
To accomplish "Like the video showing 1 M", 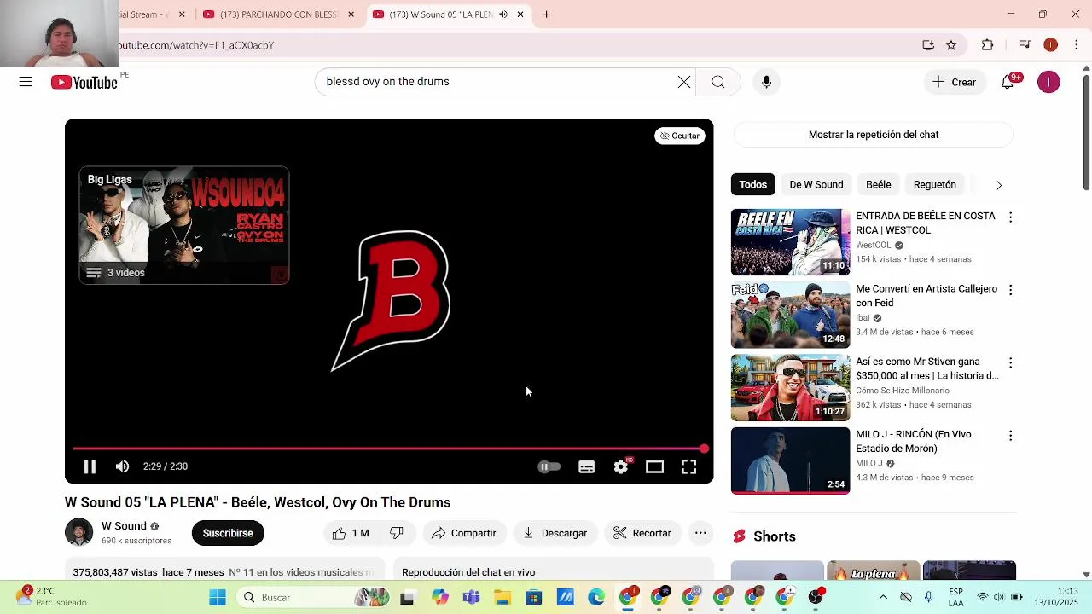I will [x=351, y=533].
